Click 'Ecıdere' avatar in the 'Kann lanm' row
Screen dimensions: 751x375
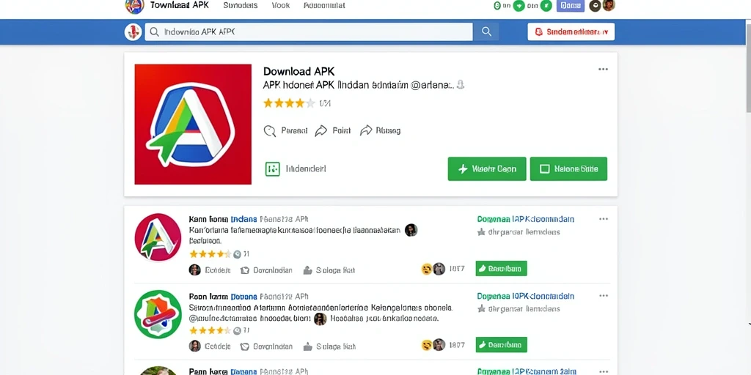[x=195, y=270]
